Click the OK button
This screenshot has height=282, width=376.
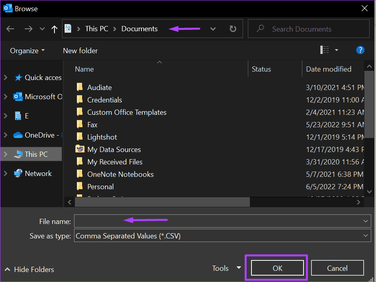point(277,268)
